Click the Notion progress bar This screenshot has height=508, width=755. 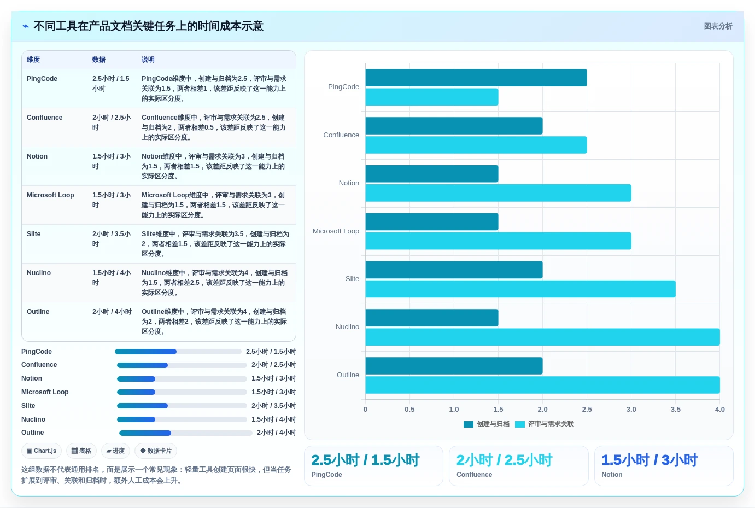pyautogui.click(x=182, y=379)
